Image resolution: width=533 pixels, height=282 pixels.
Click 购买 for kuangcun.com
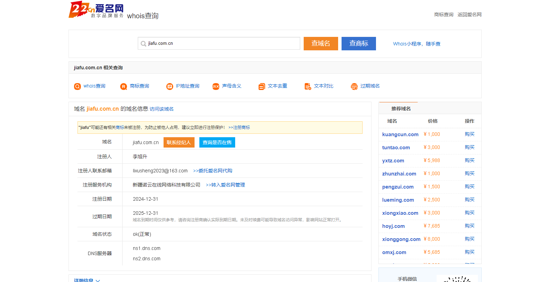pos(470,134)
